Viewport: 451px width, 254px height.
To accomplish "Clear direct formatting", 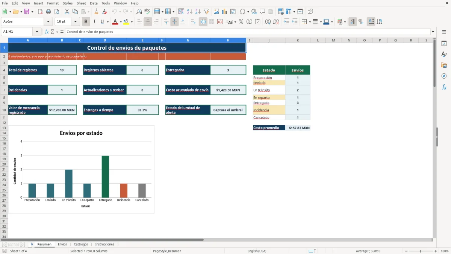I will tap(105, 12).
